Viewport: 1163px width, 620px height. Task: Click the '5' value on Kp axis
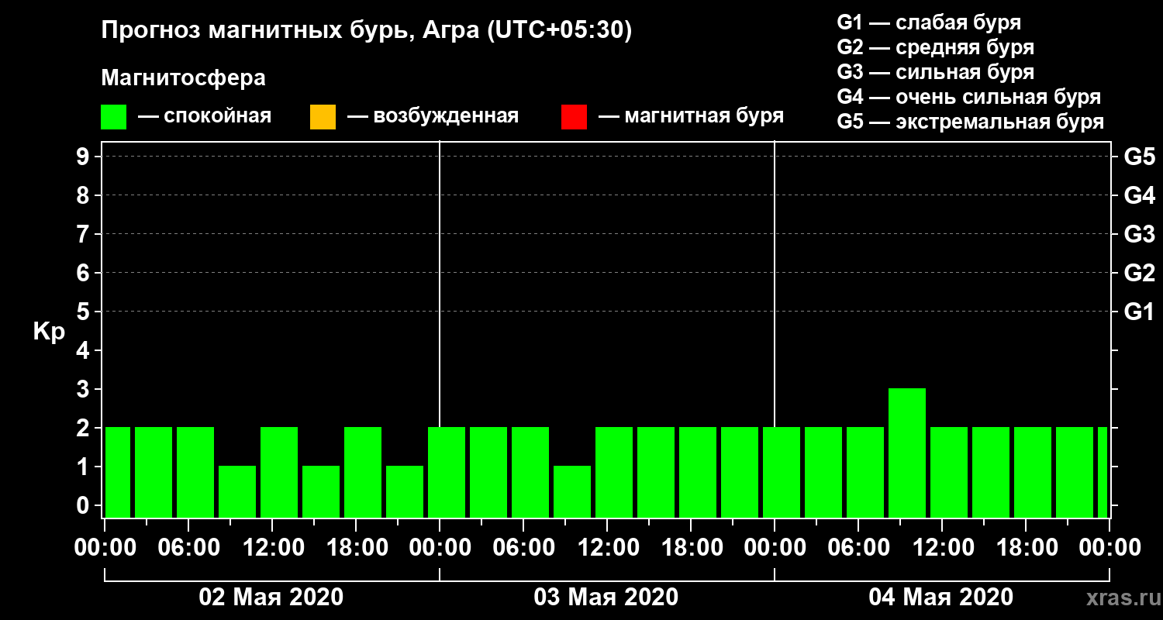85,312
